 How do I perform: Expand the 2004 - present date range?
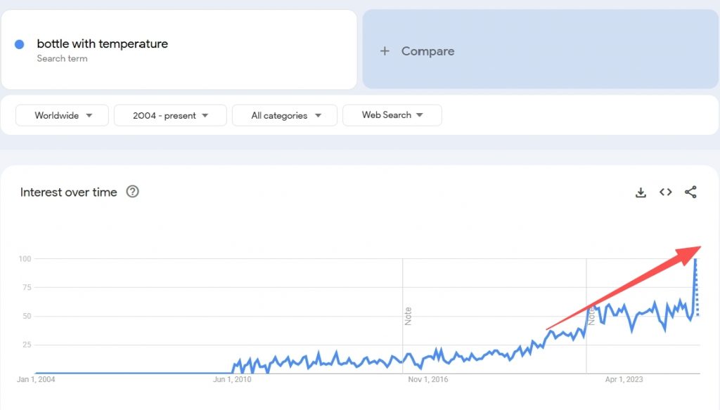170,115
